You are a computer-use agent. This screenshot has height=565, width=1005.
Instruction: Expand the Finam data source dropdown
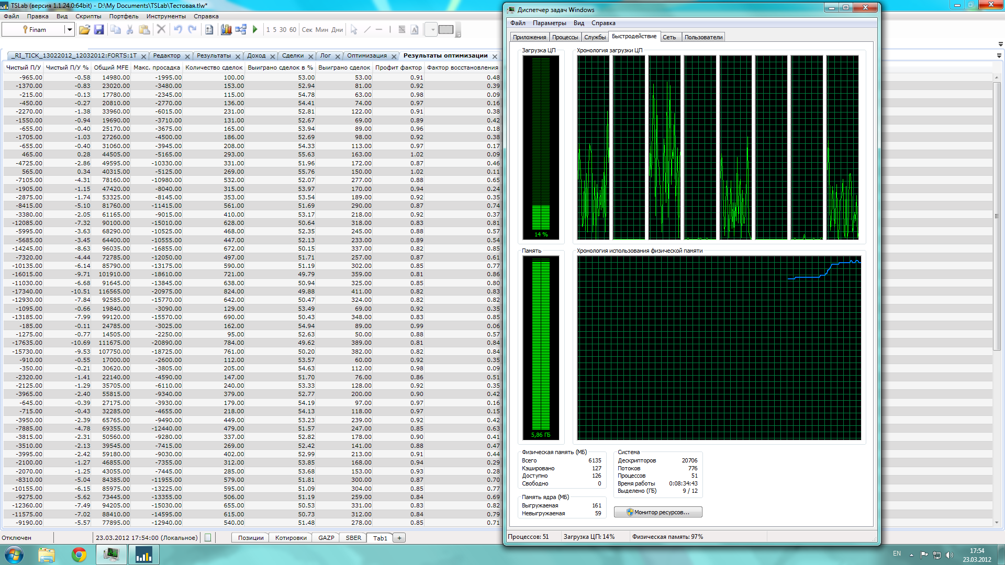coord(69,30)
